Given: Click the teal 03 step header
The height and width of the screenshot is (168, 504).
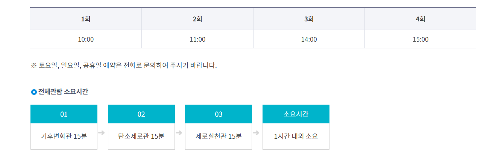Looking at the screenshot, I should click(x=219, y=114).
